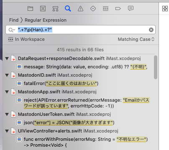Open the search options magnifier dropdown
The image size is (169, 150).
12,30
